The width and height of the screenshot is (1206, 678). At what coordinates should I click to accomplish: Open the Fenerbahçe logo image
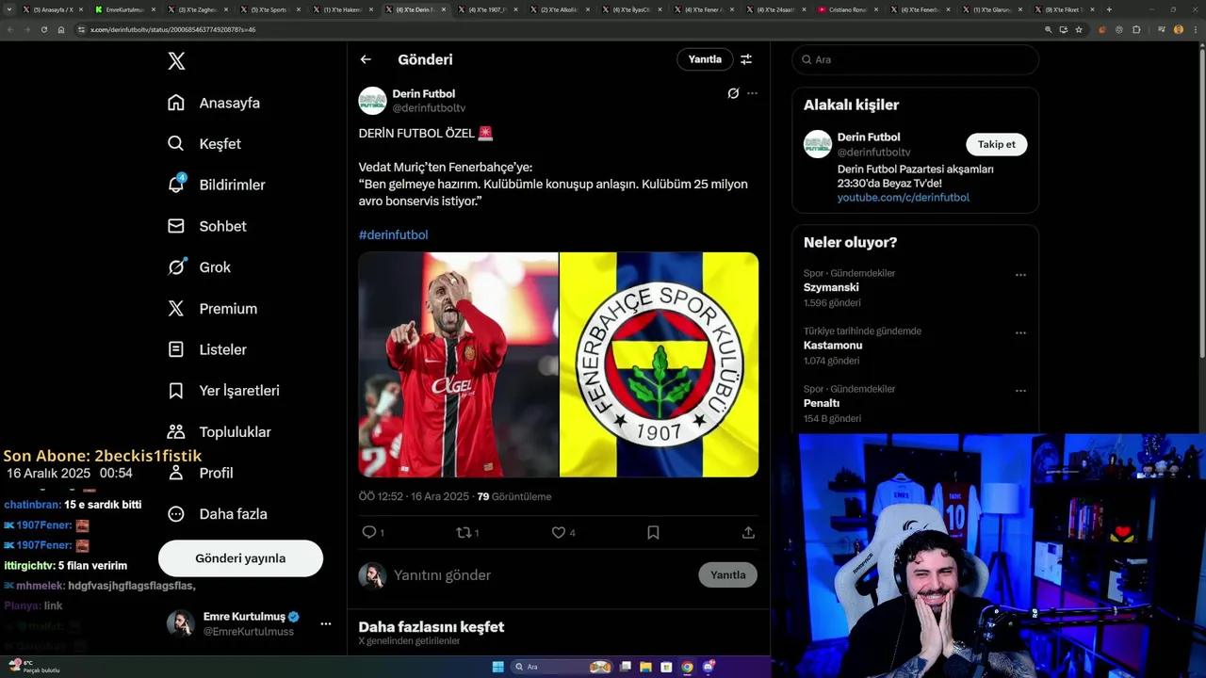pos(659,364)
